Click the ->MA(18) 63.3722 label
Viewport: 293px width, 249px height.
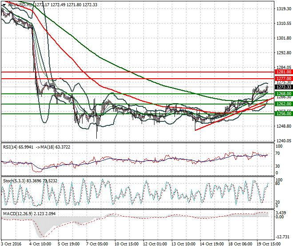pos(53,147)
